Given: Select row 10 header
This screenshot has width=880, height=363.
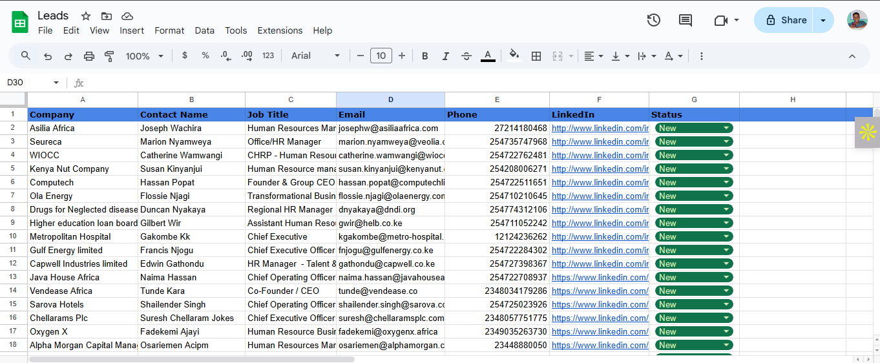Looking at the screenshot, I should 13,236.
